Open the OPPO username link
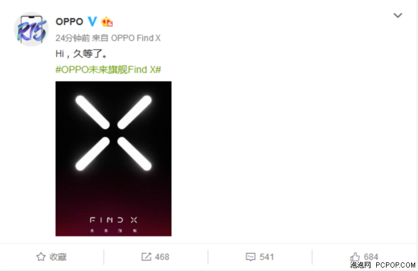Screen dimensions: 418x271 pyautogui.click(x=69, y=22)
